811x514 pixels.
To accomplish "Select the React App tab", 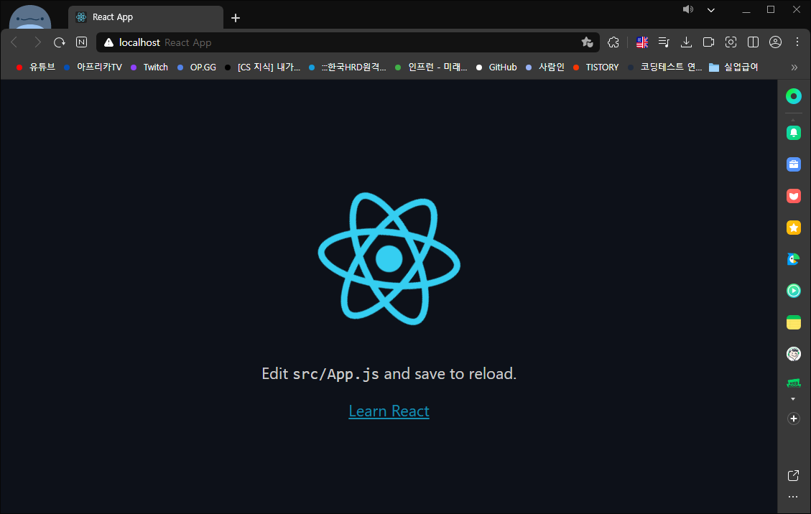I will click(146, 17).
